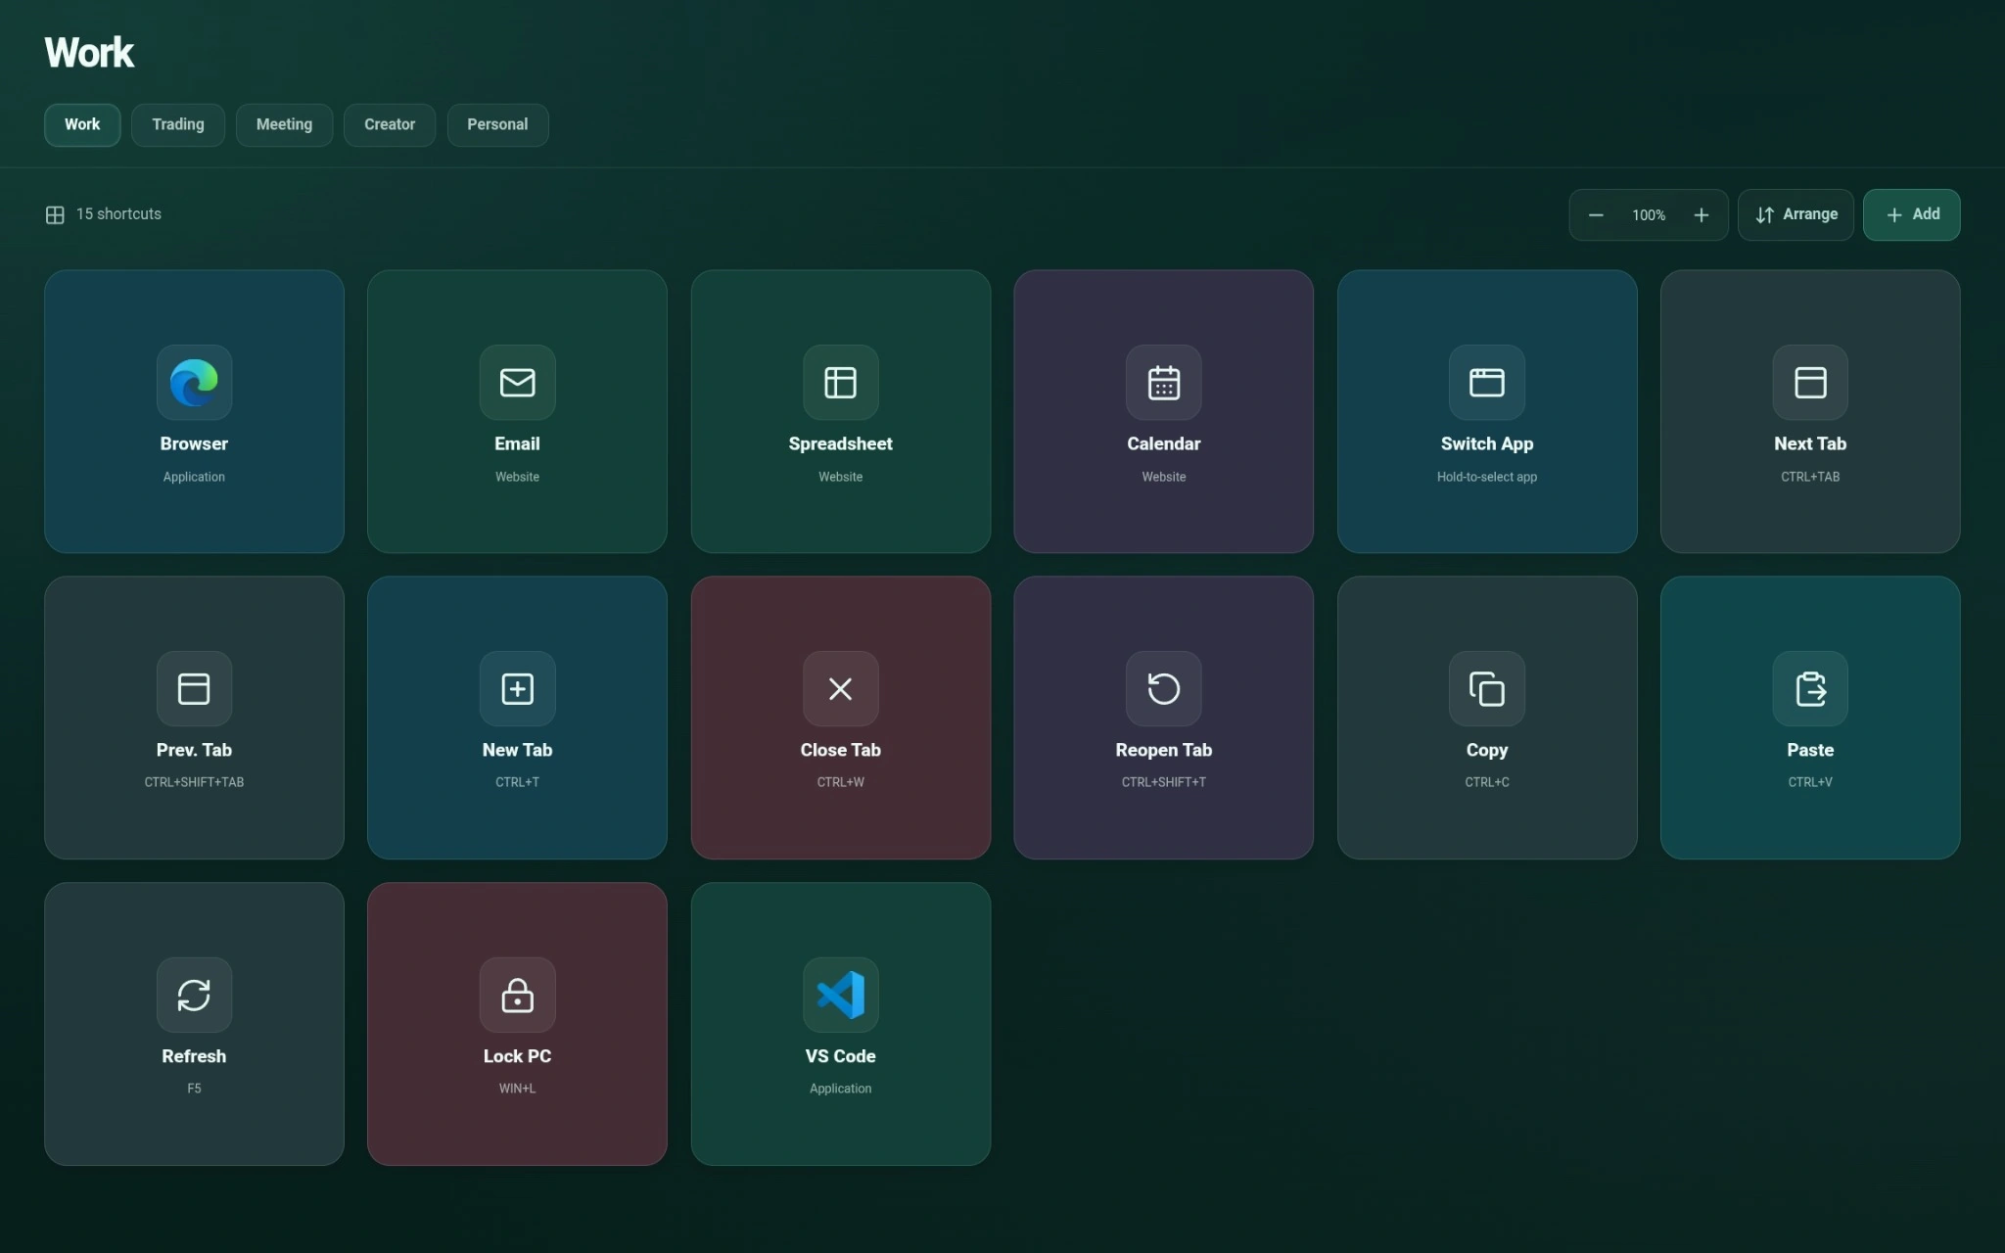Click the CTRL+C label under Copy
This screenshot has width=2005, height=1253.
click(1486, 782)
